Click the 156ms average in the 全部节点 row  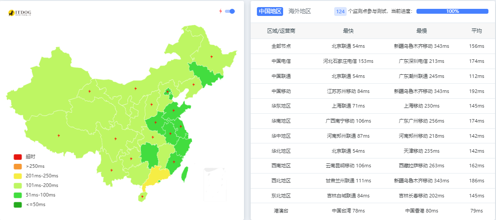477,46
